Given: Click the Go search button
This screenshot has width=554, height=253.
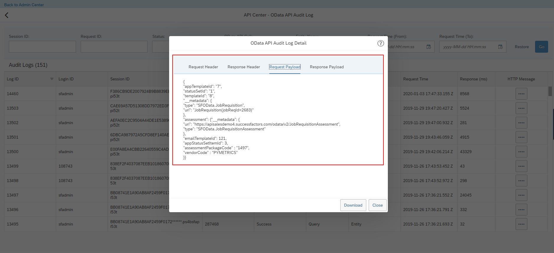Looking at the screenshot, I should [x=541, y=47].
